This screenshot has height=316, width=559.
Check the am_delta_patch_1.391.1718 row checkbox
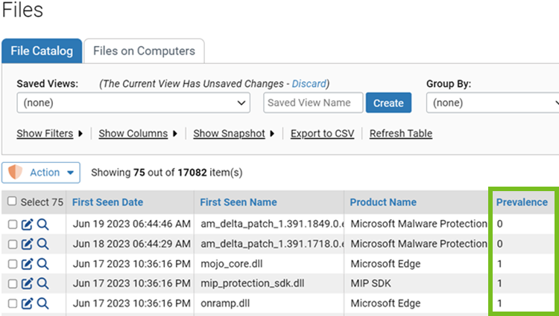coord(13,244)
